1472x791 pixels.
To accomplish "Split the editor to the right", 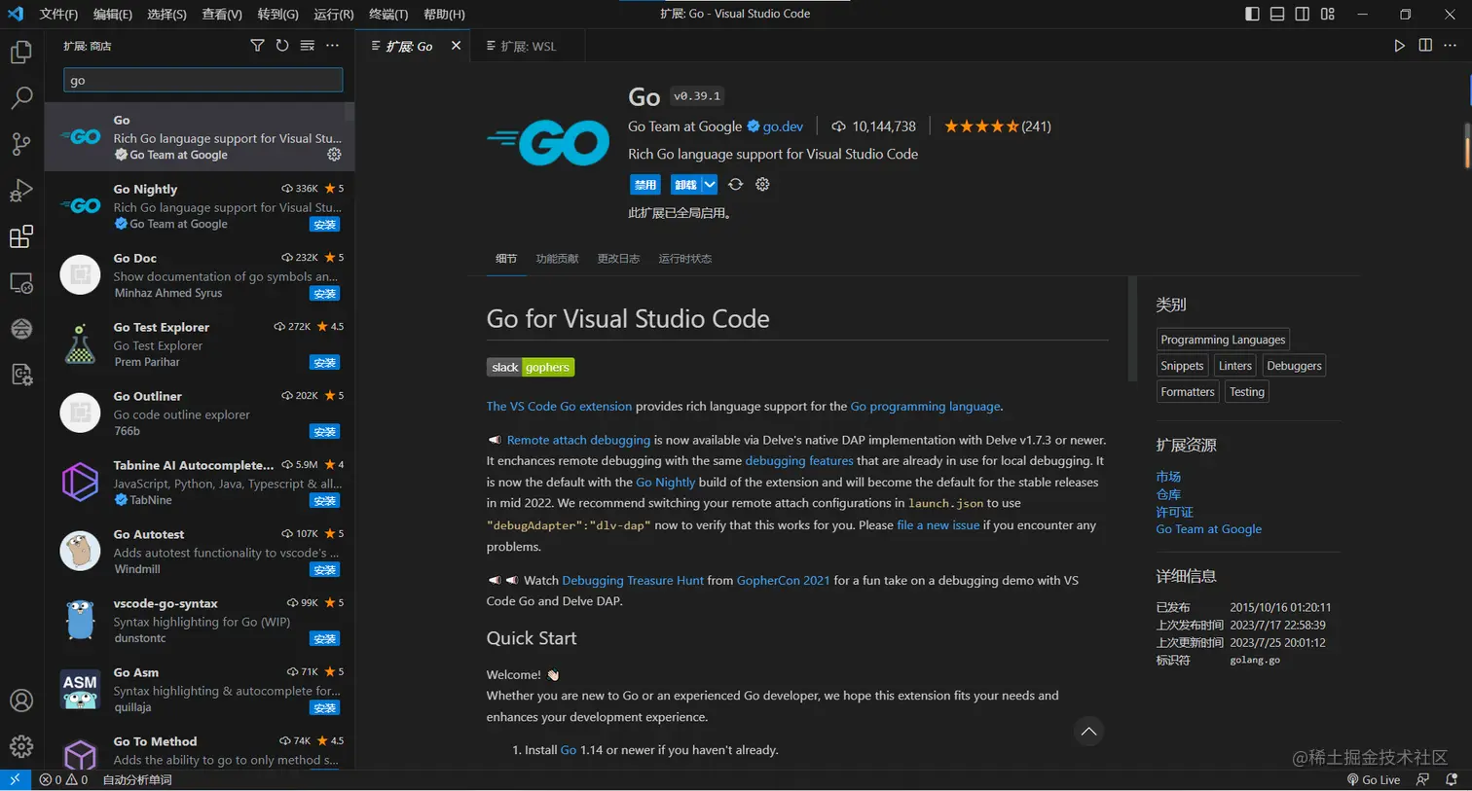I will coord(1425,46).
